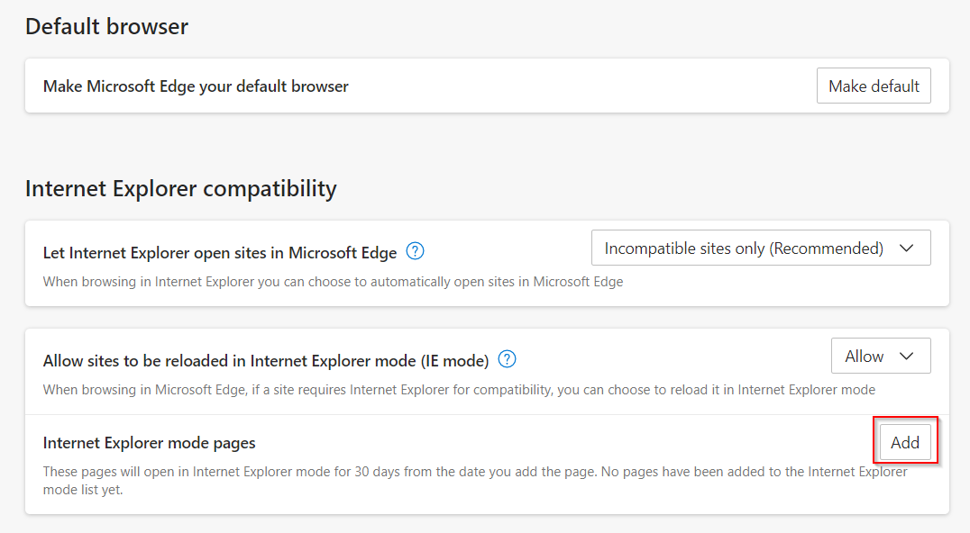The image size is (970, 533).
Task: Click chevron arrow on the Allow dropdown
Action: (x=908, y=357)
